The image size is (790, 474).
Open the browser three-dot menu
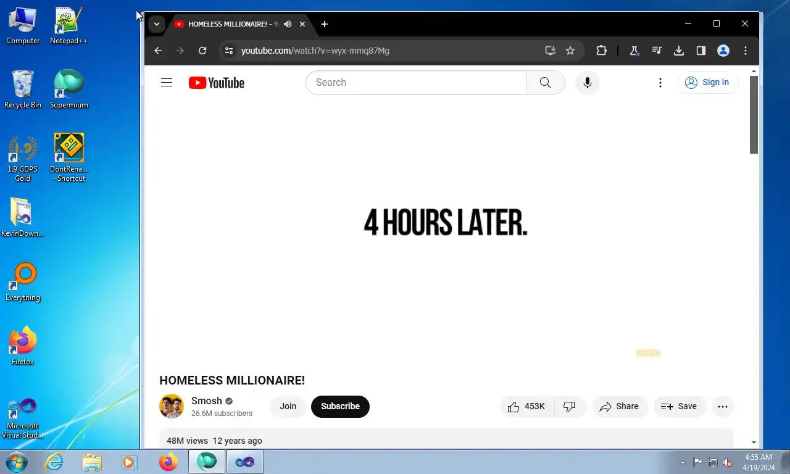[746, 51]
